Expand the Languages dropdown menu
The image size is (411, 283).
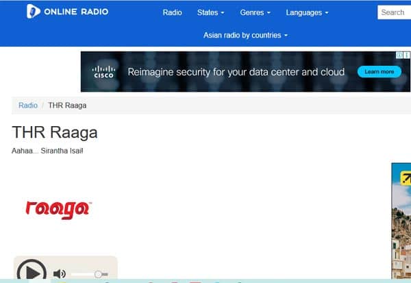point(307,12)
